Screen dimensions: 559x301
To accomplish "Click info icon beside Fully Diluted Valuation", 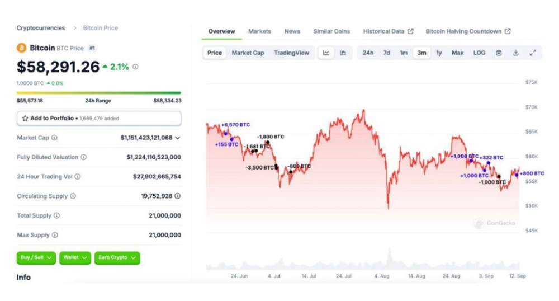I will coord(83,157).
